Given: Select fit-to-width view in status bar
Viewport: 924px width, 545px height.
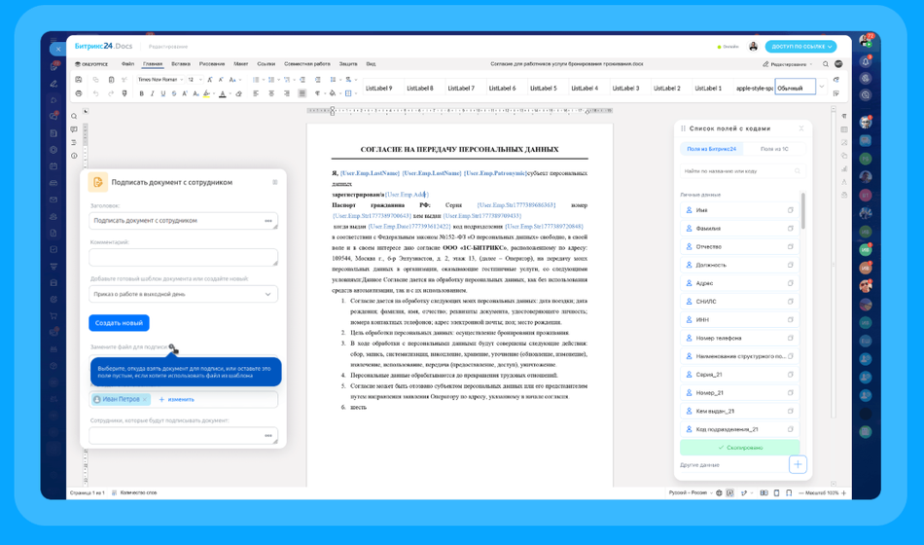Looking at the screenshot, I should pyautogui.click(x=789, y=493).
